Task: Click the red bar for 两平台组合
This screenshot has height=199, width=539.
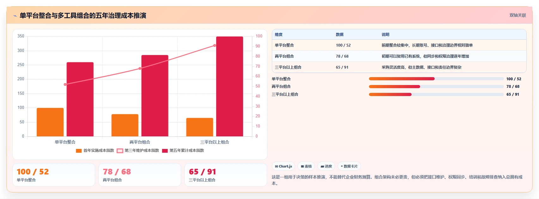Action: pyautogui.click(x=155, y=96)
